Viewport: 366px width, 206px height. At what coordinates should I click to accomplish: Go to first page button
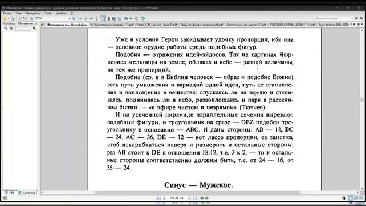159,198
